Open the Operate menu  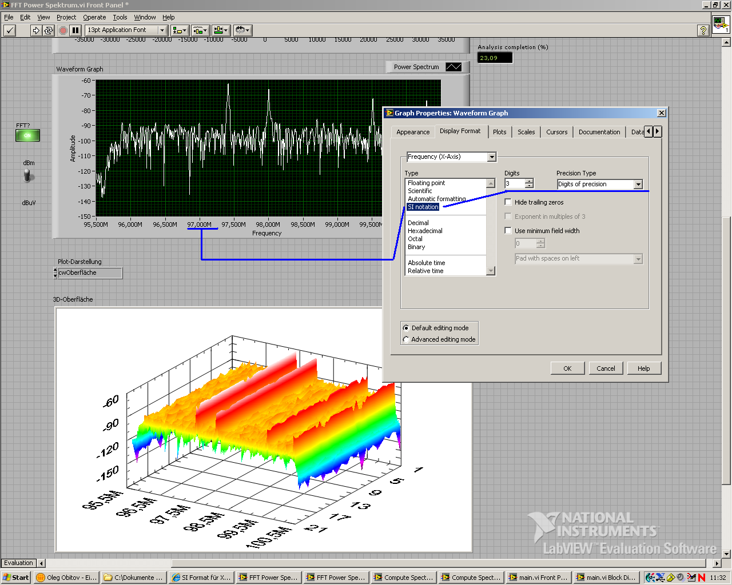click(94, 17)
